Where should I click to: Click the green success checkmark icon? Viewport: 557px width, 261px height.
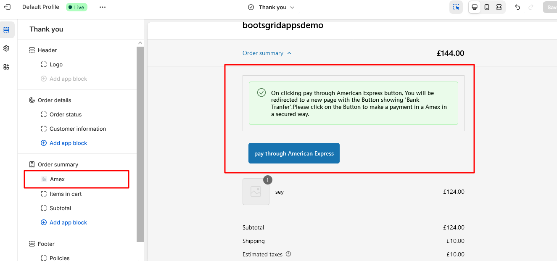coord(261,92)
